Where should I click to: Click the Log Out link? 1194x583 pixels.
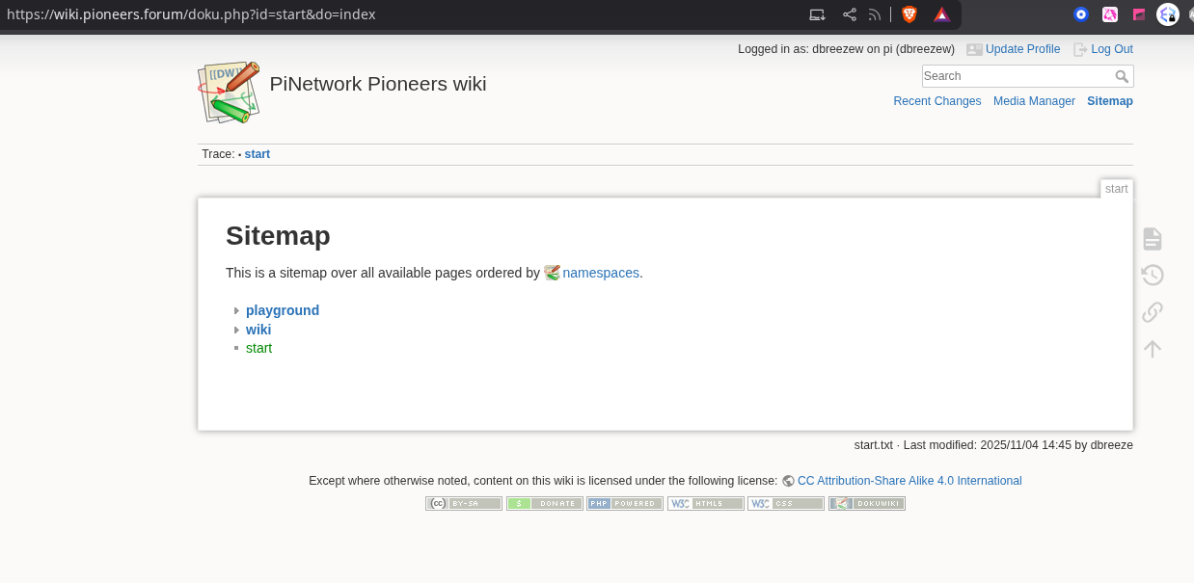1111,49
